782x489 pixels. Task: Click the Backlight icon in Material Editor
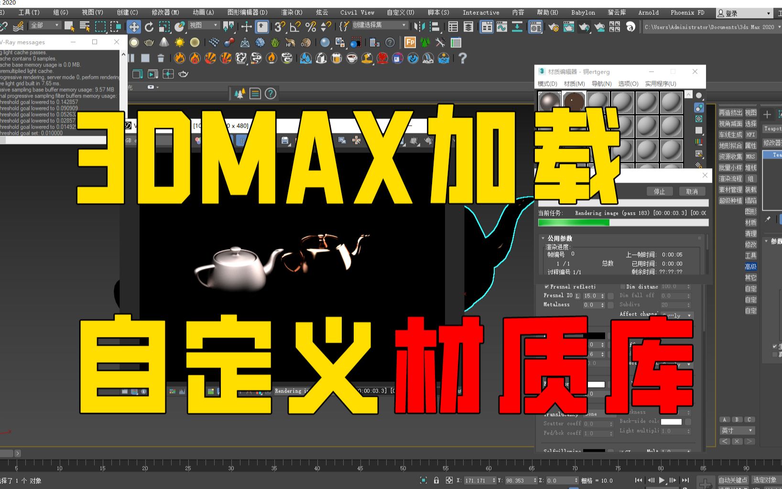coord(699,107)
